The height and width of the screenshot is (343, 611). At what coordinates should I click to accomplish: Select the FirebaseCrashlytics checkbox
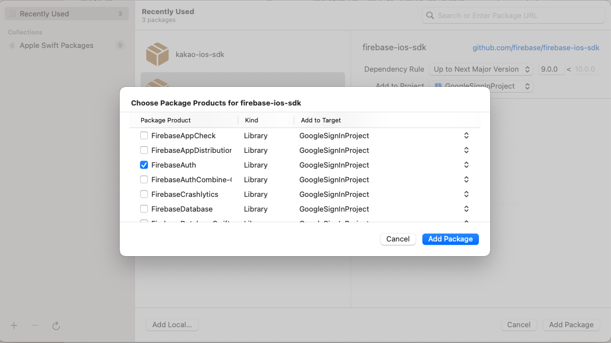144,194
